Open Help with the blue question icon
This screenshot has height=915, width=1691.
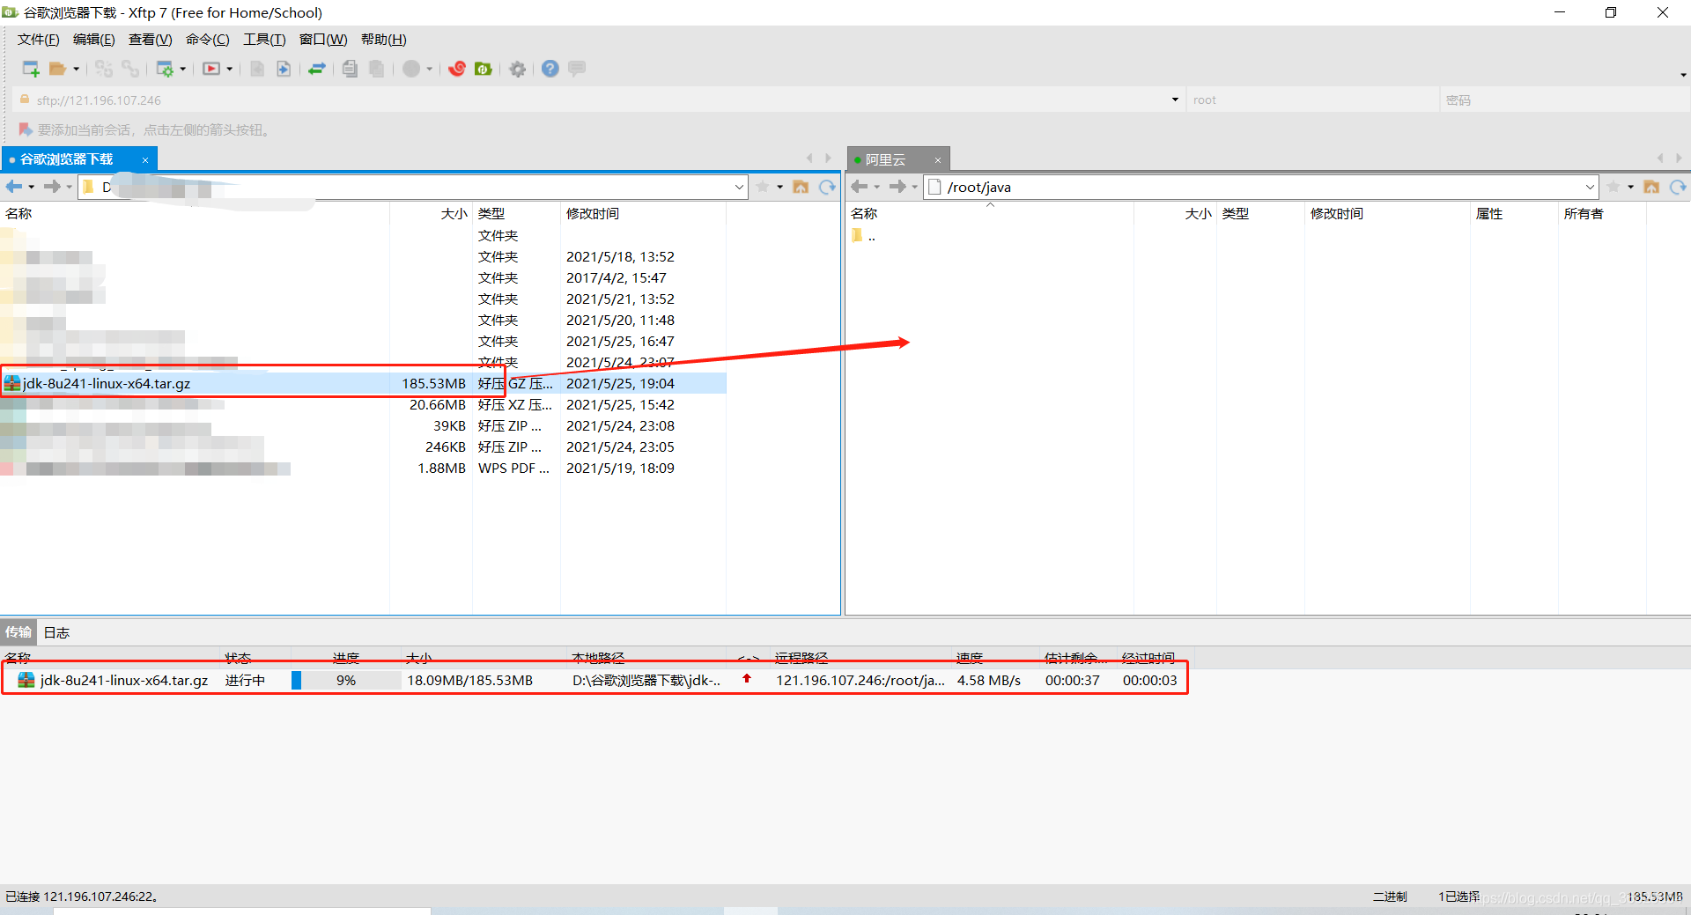click(x=550, y=69)
